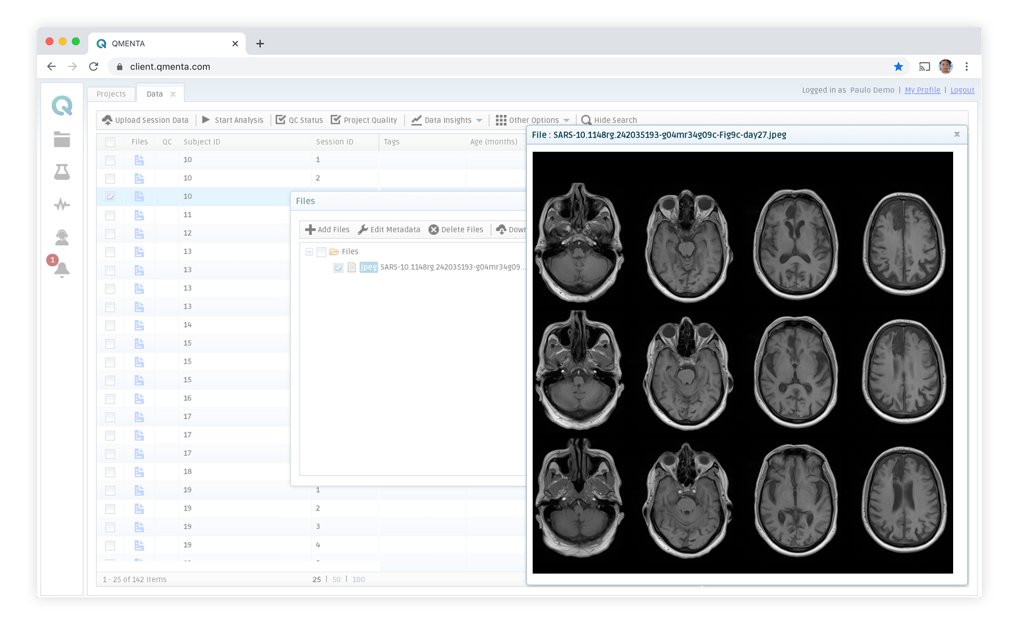Toggle the select-all header checkbox

click(110, 142)
